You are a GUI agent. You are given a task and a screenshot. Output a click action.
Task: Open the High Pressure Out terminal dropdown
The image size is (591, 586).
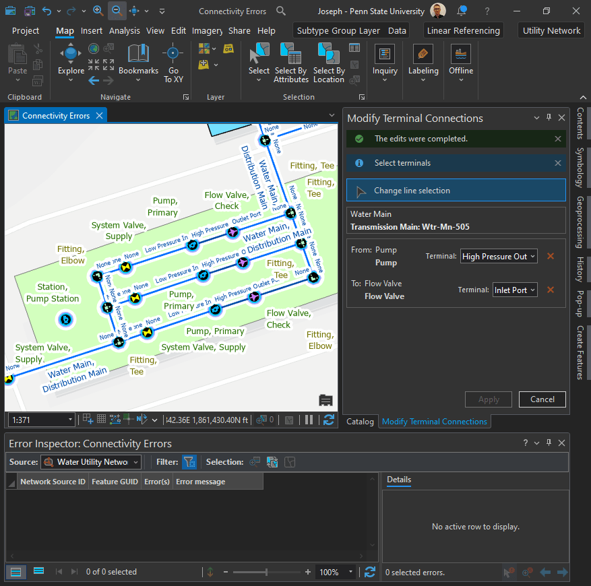[499, 256]
